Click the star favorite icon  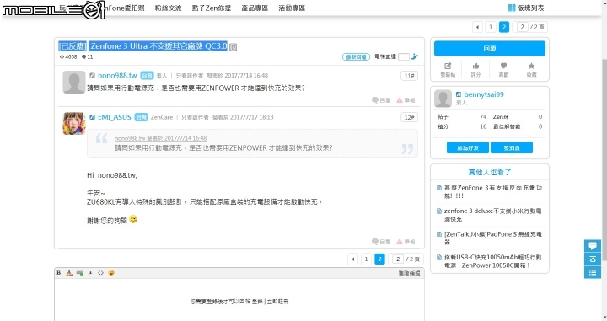[x=531, y=66]
